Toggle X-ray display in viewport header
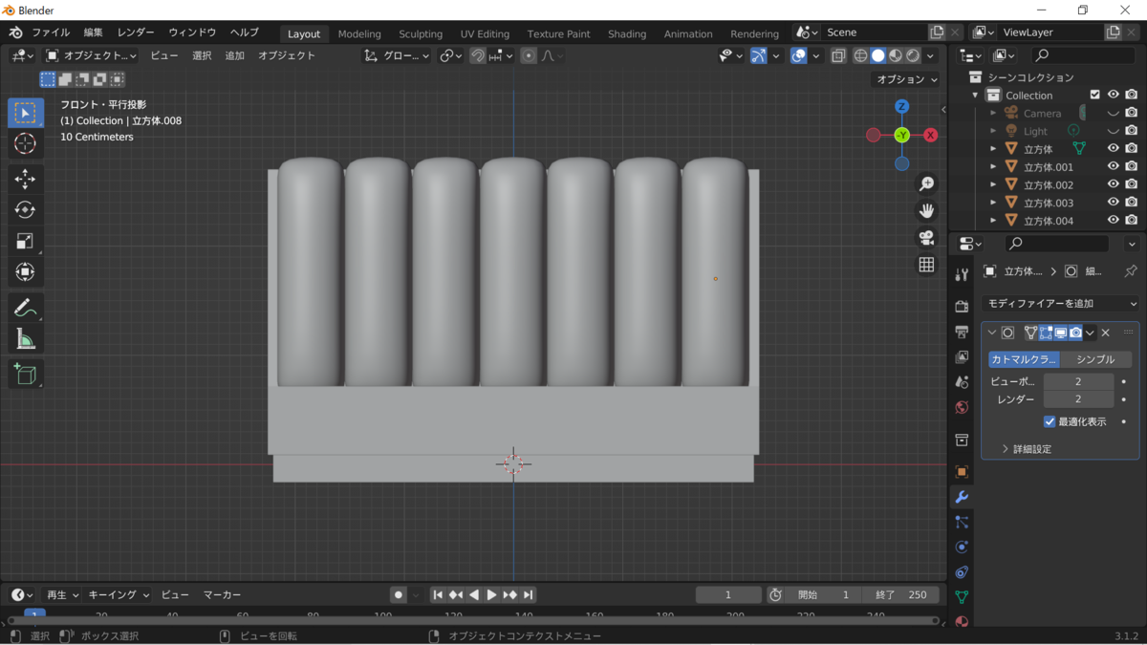This screenshot has width=1147, height=645. [838, 55]
